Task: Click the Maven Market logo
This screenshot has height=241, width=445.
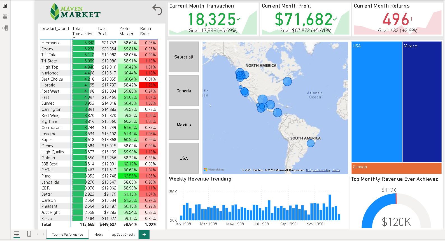Action: tap(75, 12)
